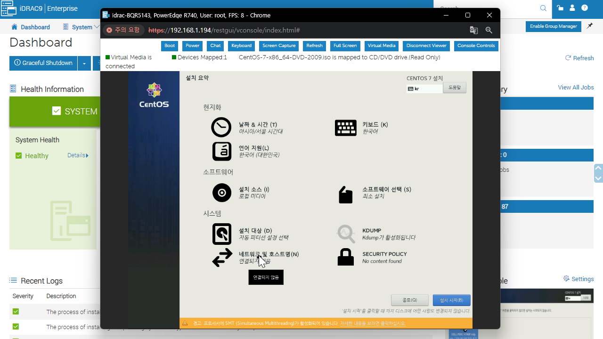Click the iDRAC pin icon
The height and width of the screenshot is (339, 603).
click(x=589, y=26)
